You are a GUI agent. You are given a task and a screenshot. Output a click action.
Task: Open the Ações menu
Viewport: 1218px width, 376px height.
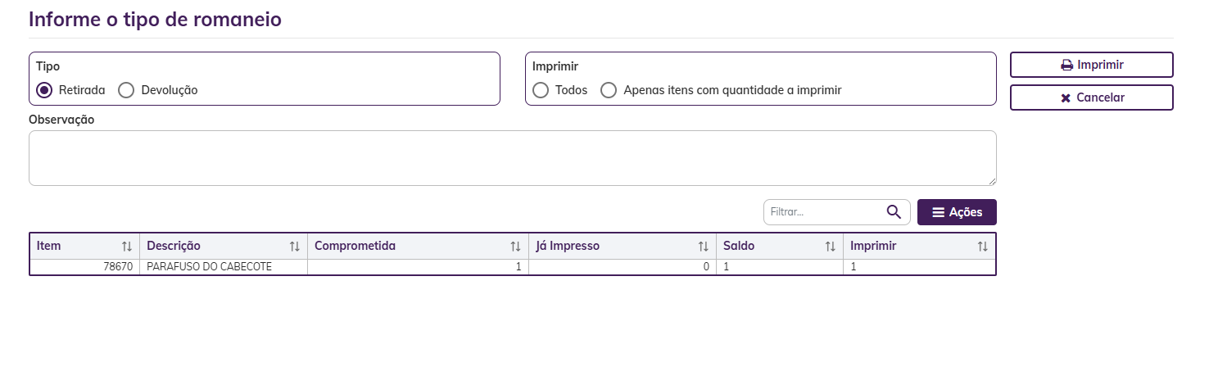957,212
